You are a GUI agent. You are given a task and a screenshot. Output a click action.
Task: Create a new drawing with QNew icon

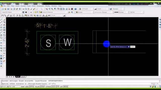[x=3, y=9]
